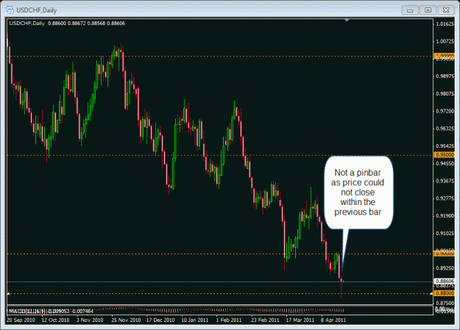The height and width of the screenshot is (330, 460).
Task: Click the 10 Jan 2011 date label
Action: tap(195, 320)
